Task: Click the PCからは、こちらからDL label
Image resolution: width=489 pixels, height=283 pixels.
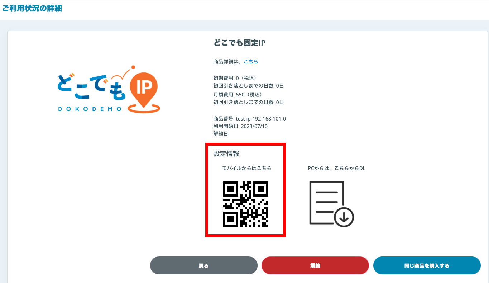Action: coord(337,168)
